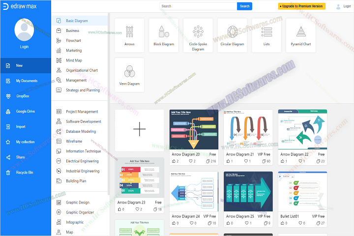Screen dimensions: 354x236
Task: Click the Flowchart category icon
Action: pos(59,40)
